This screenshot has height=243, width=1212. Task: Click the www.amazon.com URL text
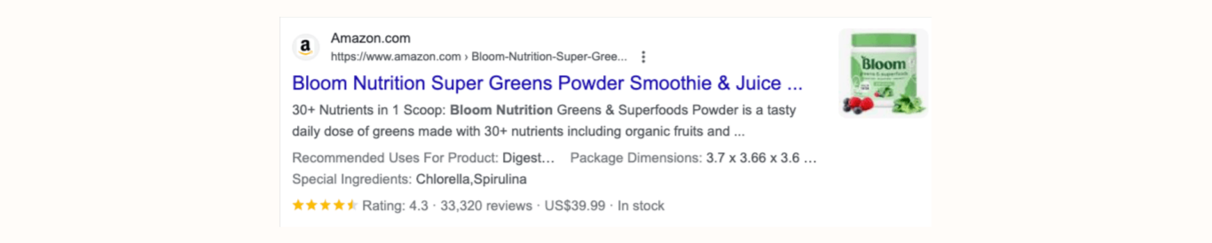click(x=395, y=57)
